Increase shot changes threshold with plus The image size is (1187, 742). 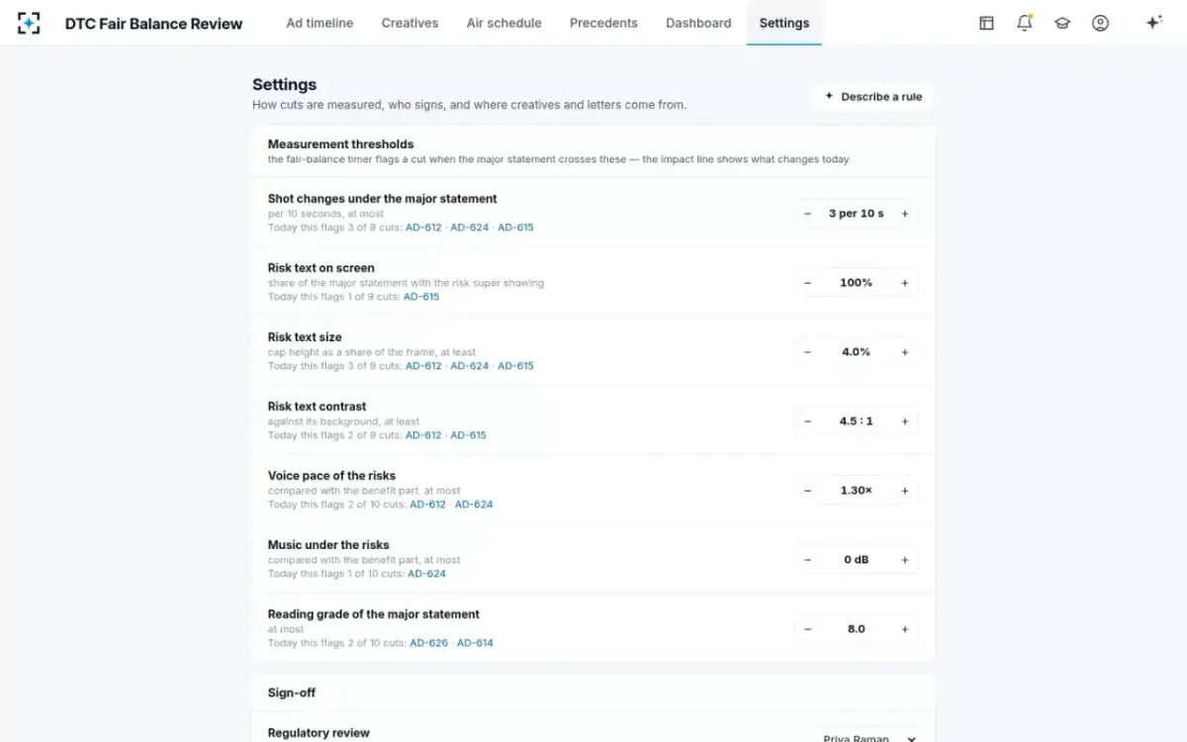[905, 214]
